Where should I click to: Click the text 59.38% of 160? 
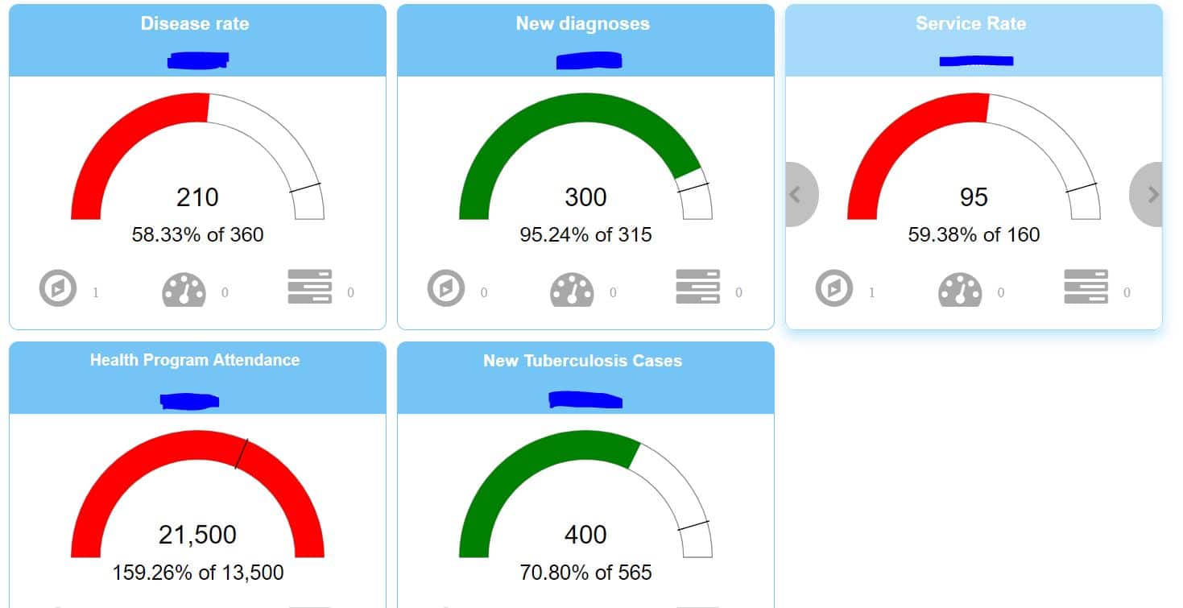coord(974,235)
